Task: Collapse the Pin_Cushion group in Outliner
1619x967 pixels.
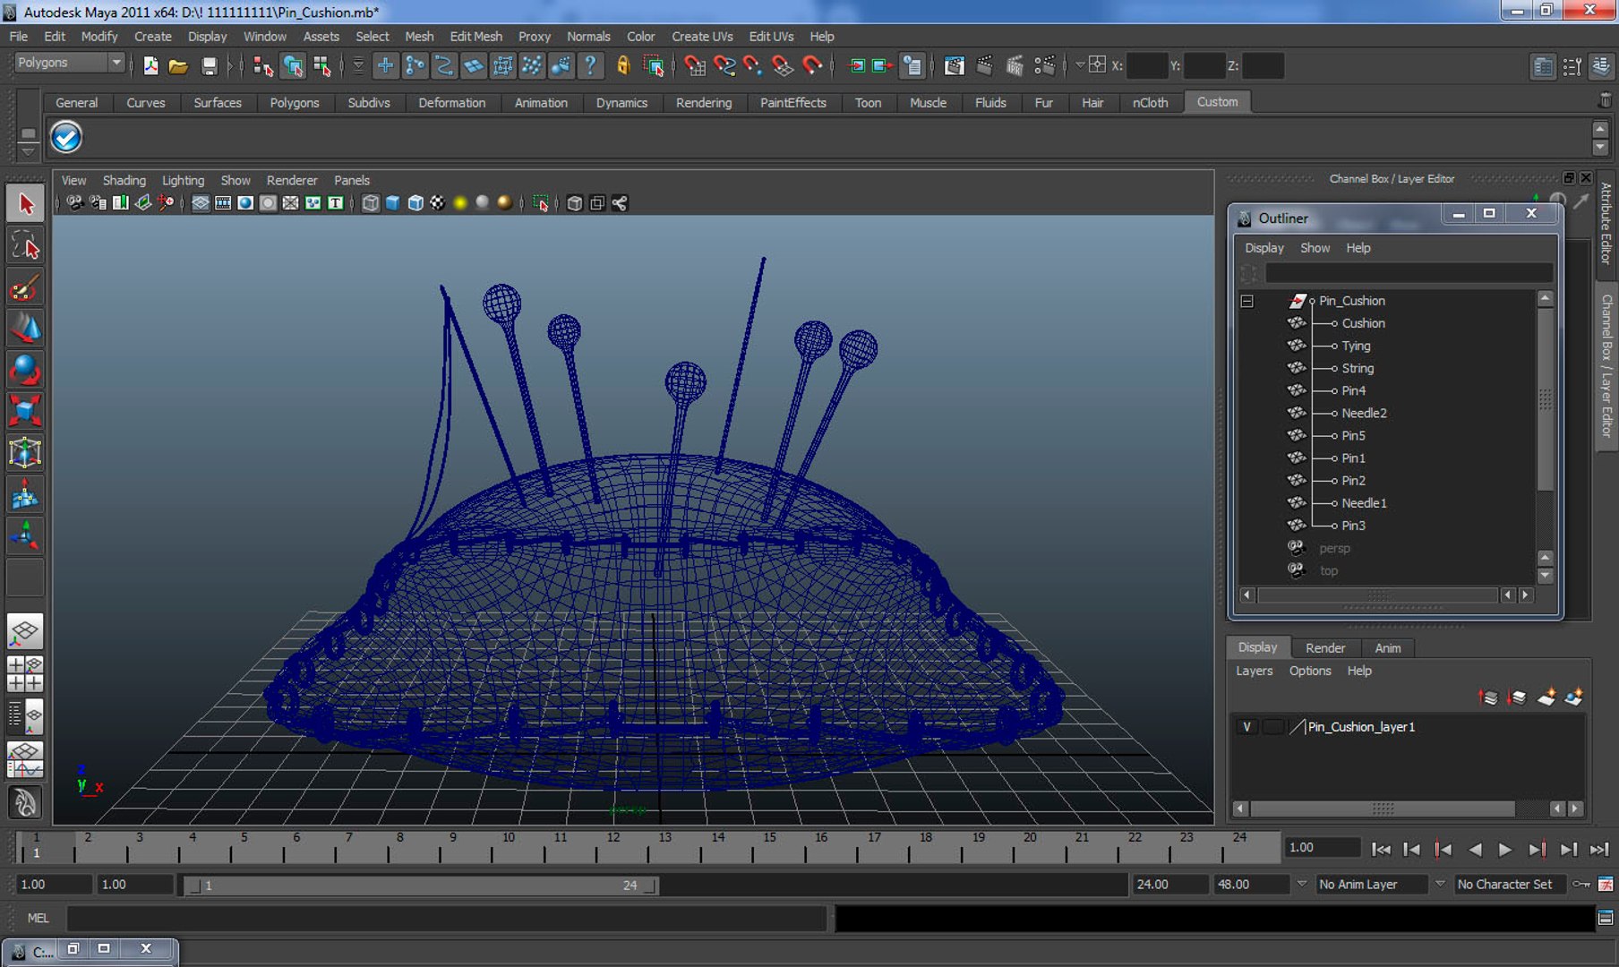Action: (1246, 302)
